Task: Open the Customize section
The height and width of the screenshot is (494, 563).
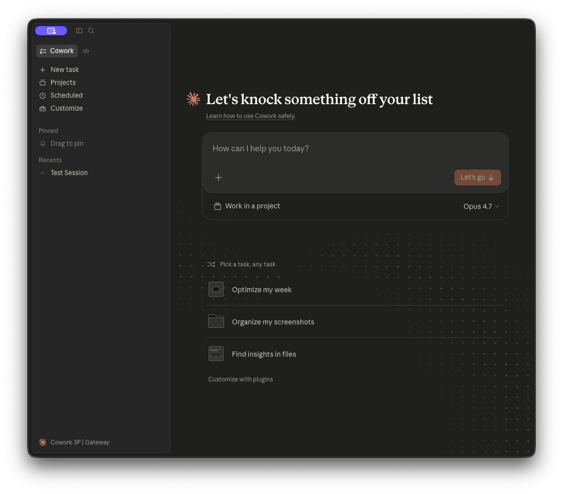Action: pos(66,109)
